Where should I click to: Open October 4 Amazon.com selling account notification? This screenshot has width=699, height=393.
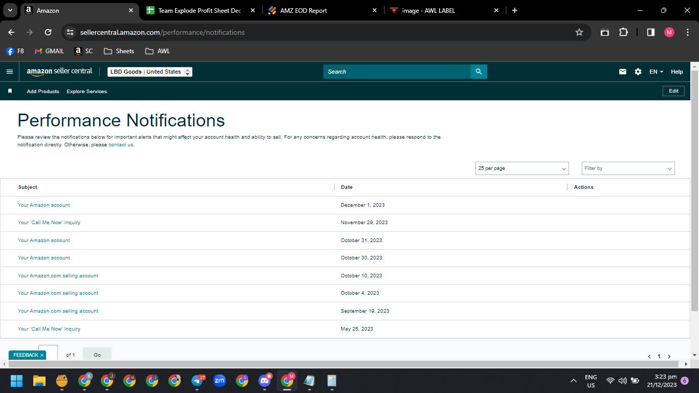tap(58, 293)
